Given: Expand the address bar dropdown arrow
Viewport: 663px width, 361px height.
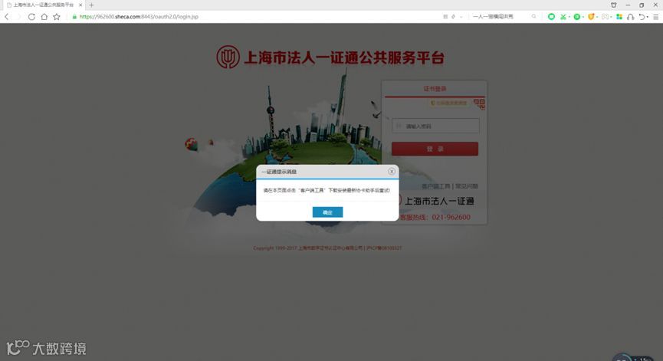Looking at the screenshot, I should point(461,17).
